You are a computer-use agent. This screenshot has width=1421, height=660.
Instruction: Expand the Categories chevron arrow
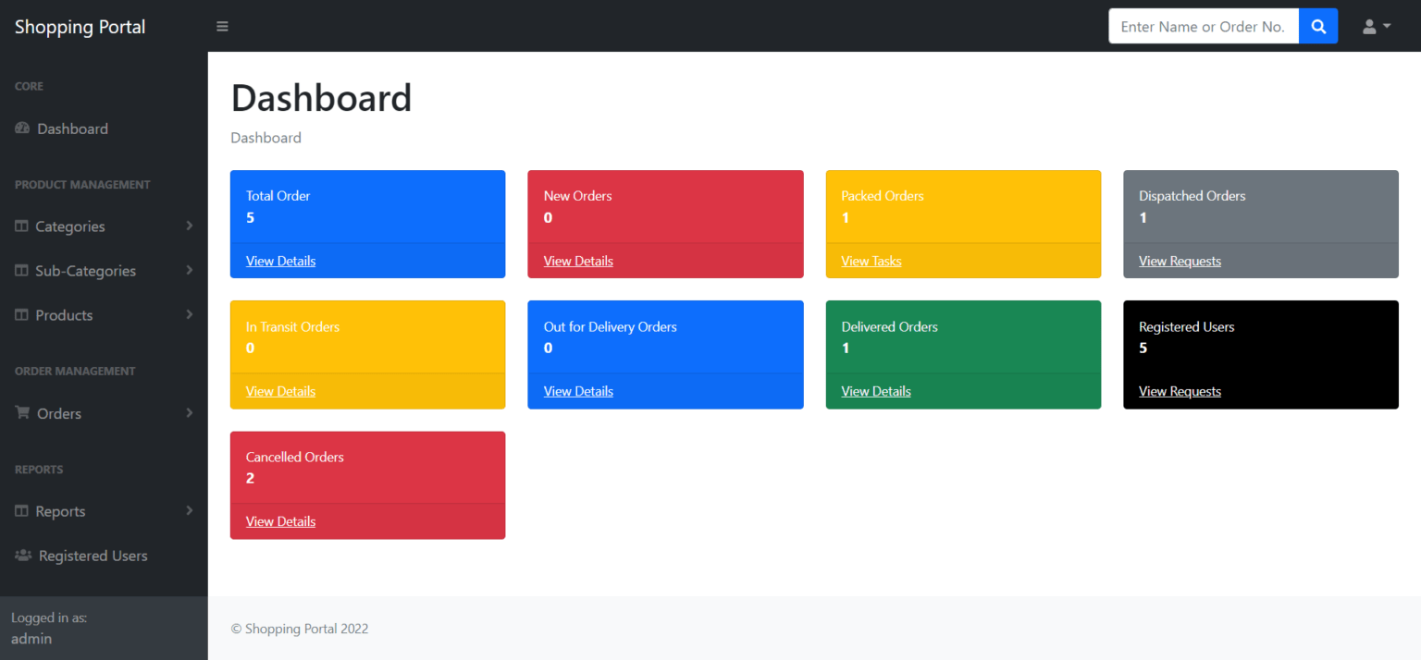coord(189,226)
